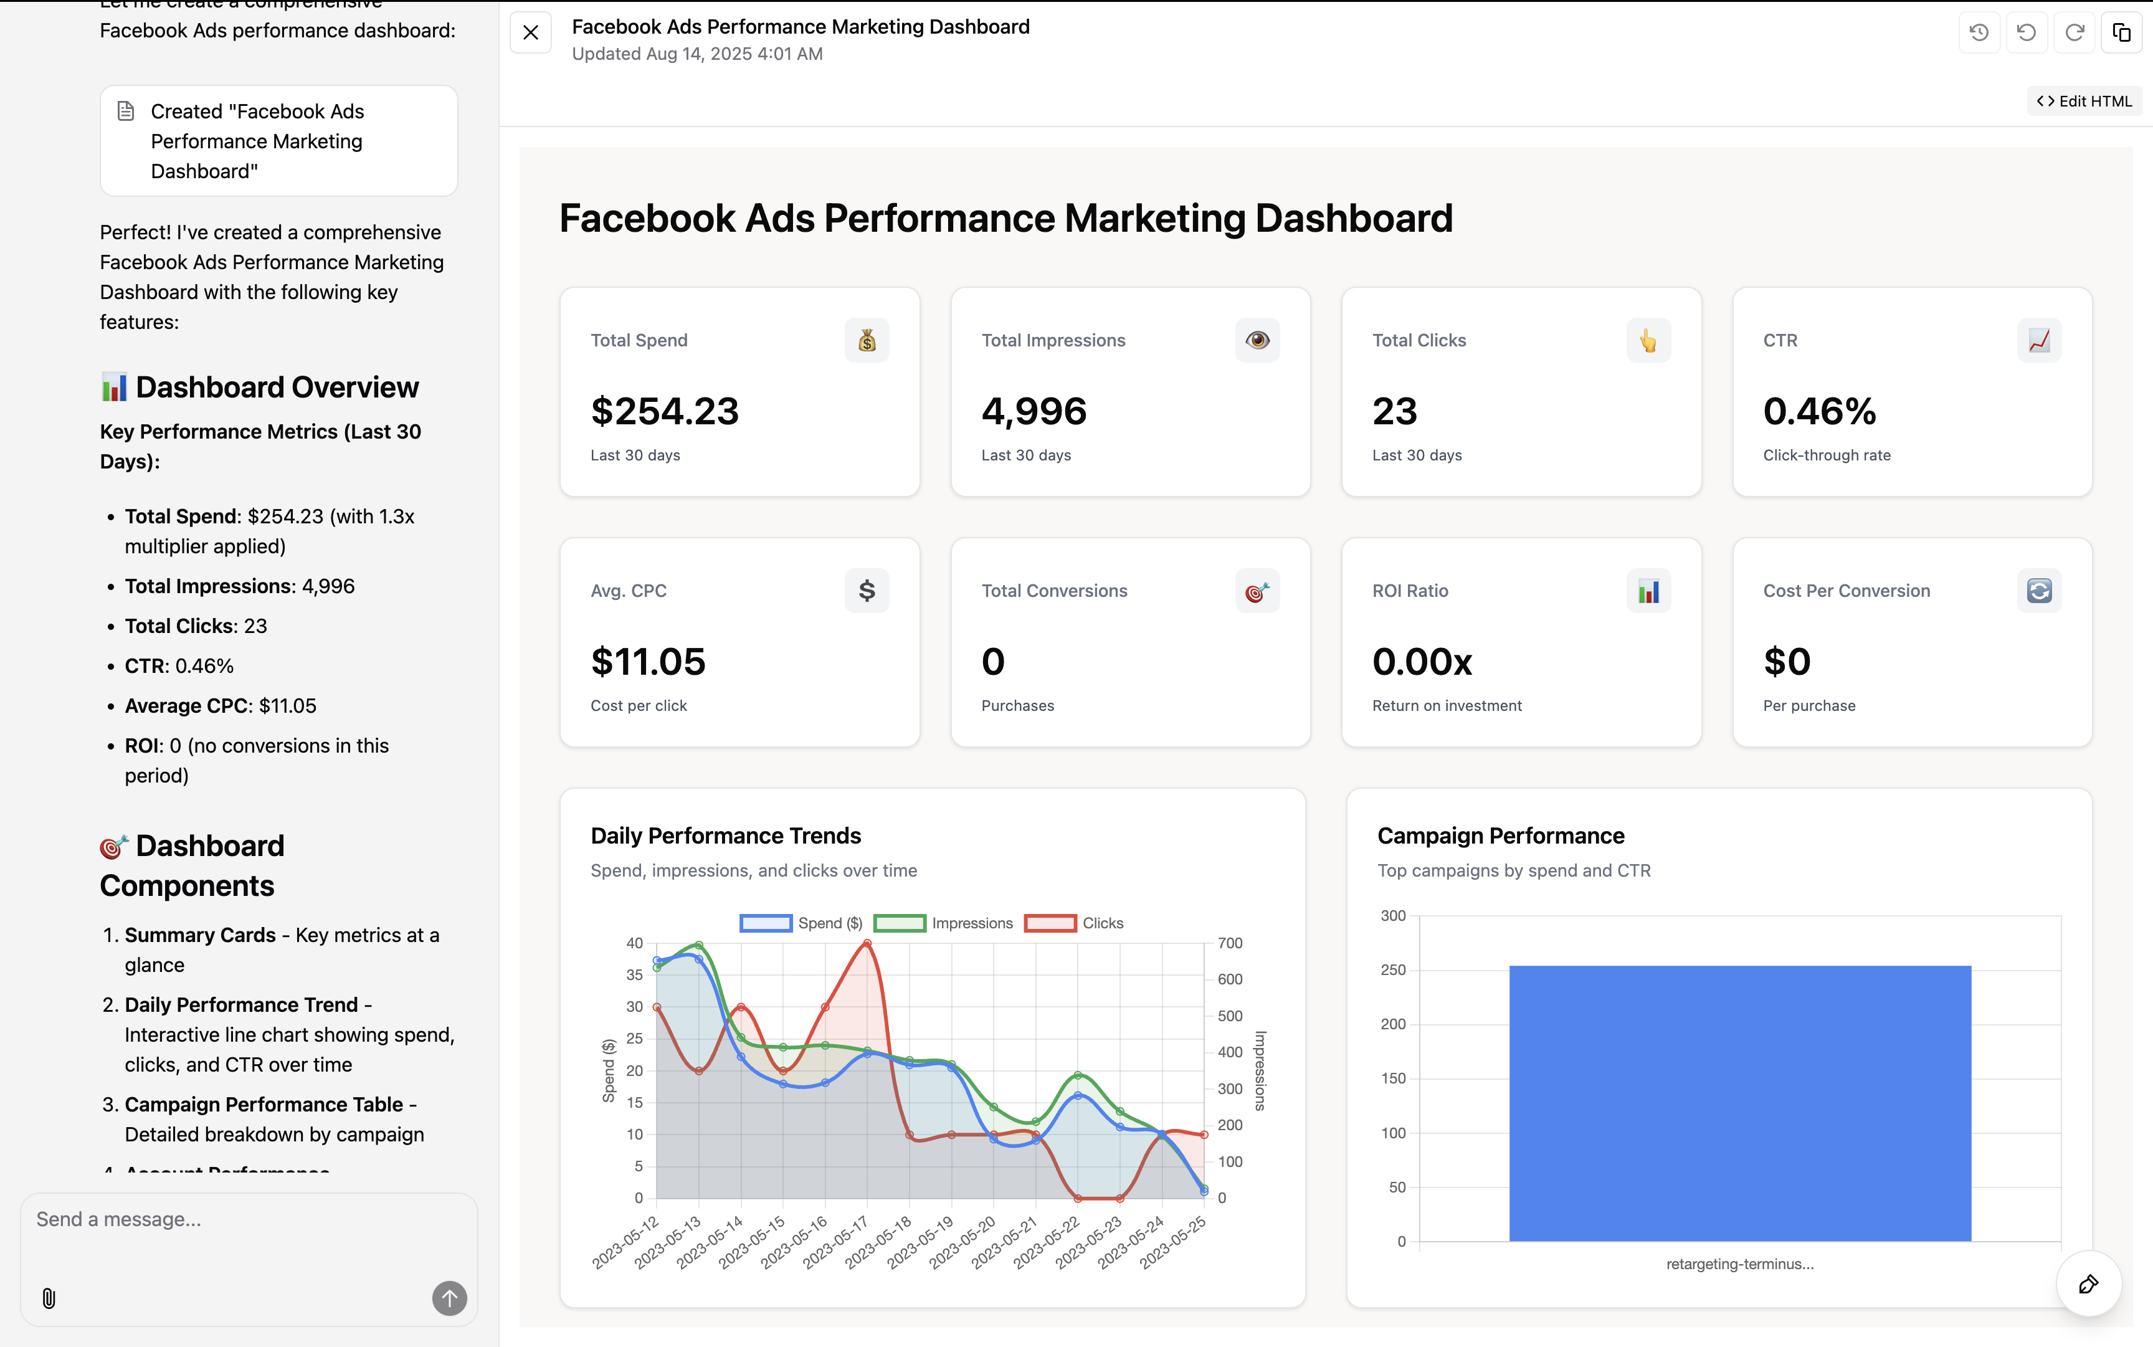Screen dimensions: 2153x1347
Task: Click the 2023-05-25 date label on chart
Action: [1172, 1242]
